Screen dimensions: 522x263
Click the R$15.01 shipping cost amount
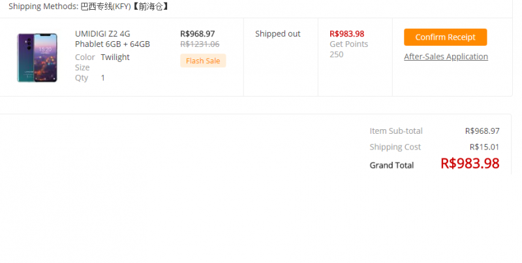484,147
